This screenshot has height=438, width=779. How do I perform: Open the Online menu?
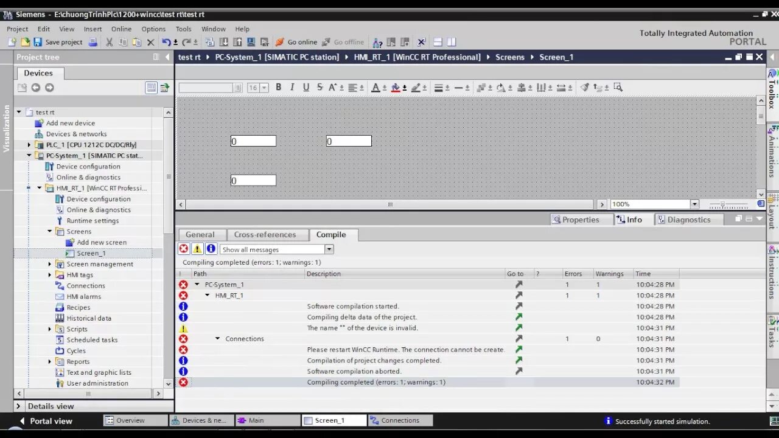(121, 29)
